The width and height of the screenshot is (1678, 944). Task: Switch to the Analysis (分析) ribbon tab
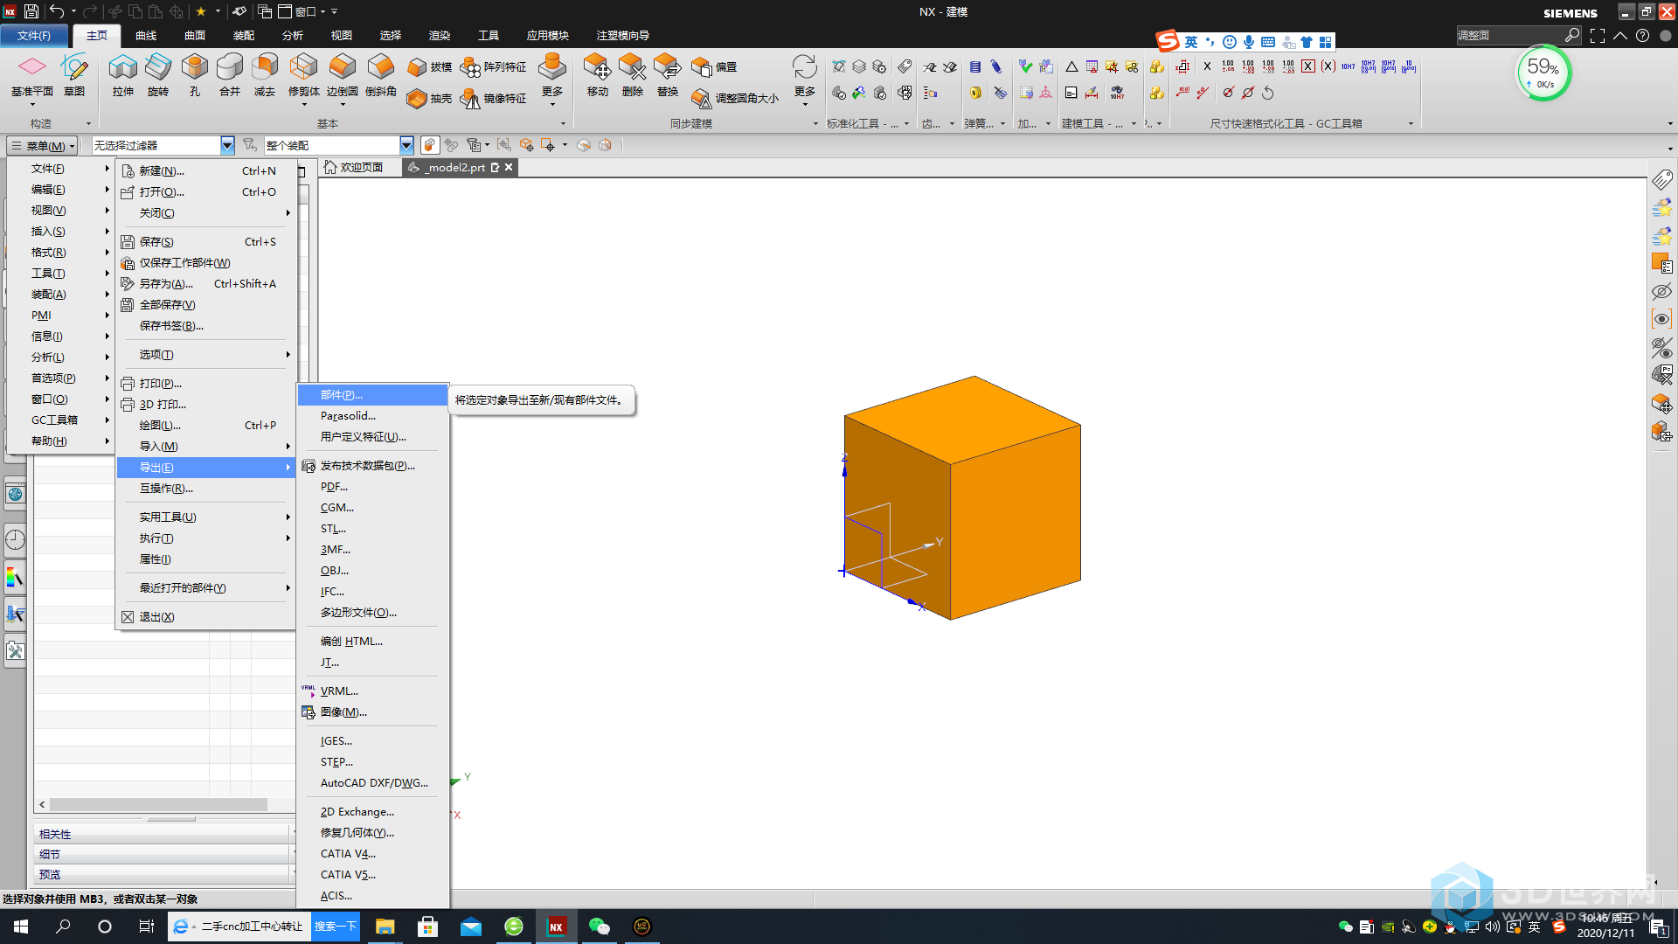coord(293,36)
